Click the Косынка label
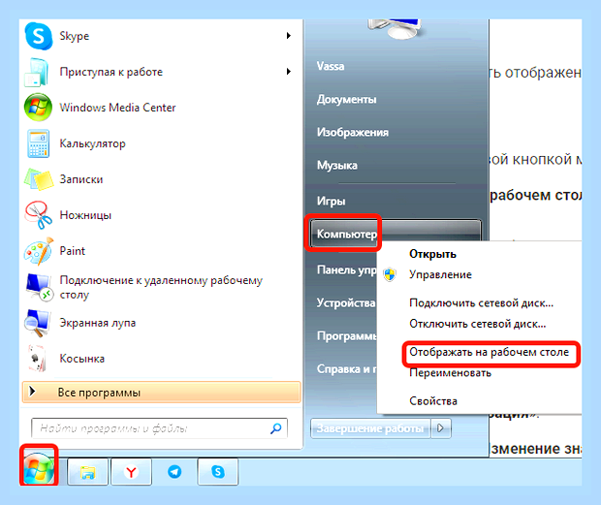Screen dimensions: 601x505 (x=81, y=359)
